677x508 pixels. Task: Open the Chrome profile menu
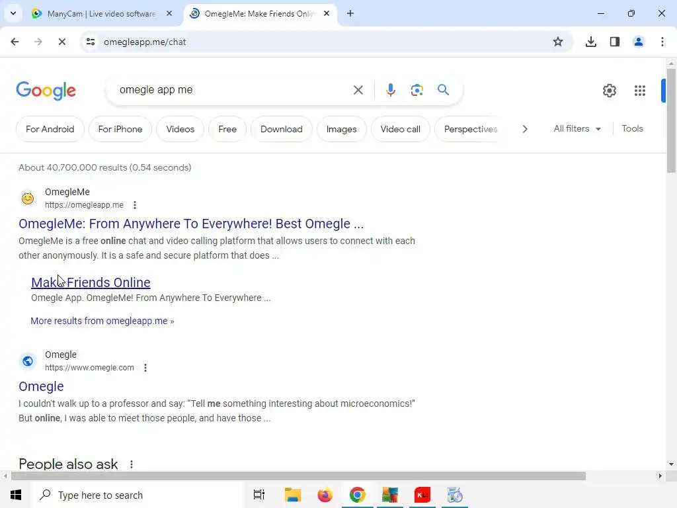(639, 42)
